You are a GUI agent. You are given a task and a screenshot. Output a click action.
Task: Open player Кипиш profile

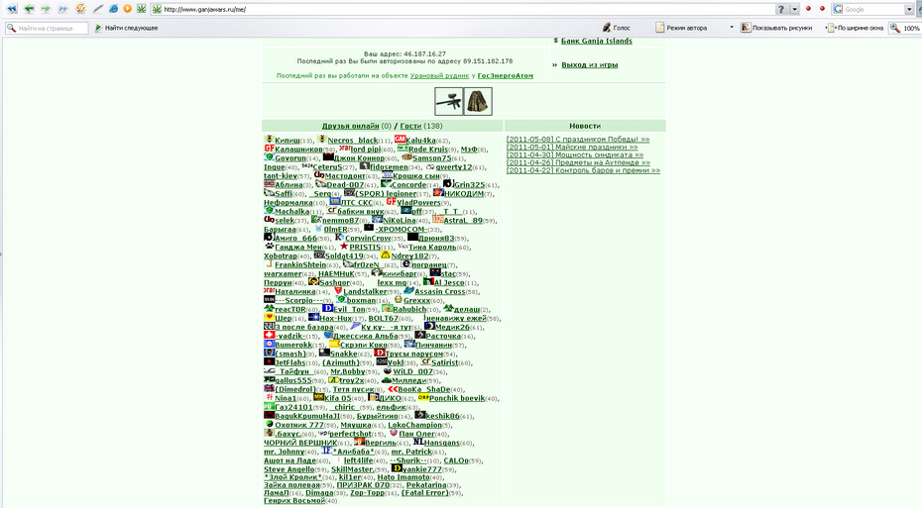288,141
